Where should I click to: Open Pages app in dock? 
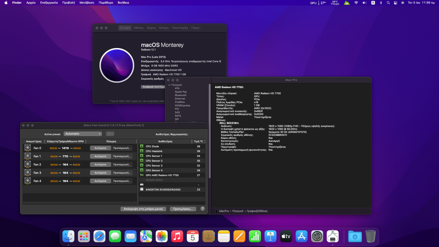[240, 236]
